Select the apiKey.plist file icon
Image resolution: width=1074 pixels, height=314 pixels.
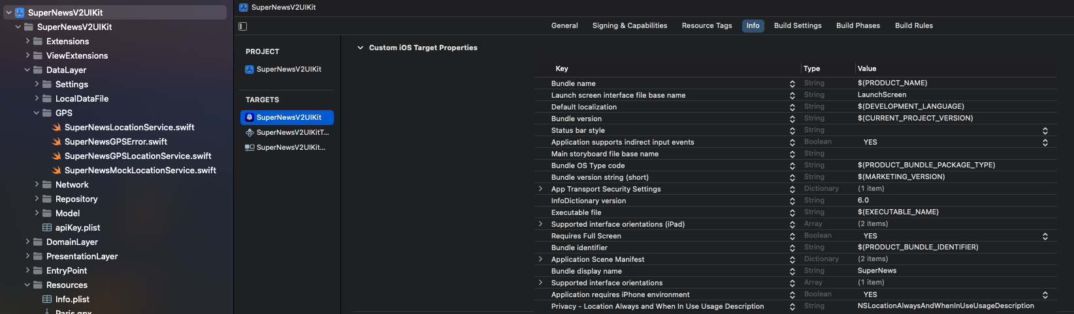click(47, 227)
